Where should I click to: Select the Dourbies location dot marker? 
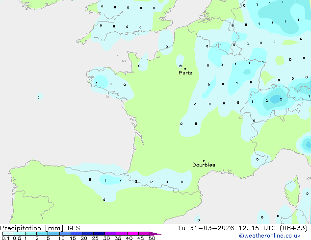(204, 161)
